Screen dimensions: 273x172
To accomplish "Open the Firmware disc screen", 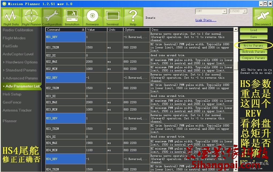I will click(92, 17).
